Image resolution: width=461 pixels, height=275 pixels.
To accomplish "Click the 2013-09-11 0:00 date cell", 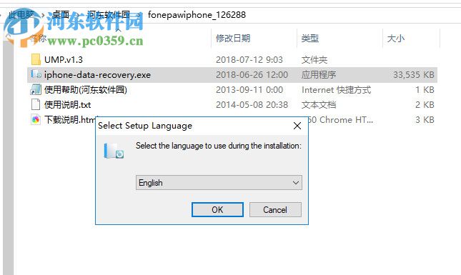I will click(249, 89).
